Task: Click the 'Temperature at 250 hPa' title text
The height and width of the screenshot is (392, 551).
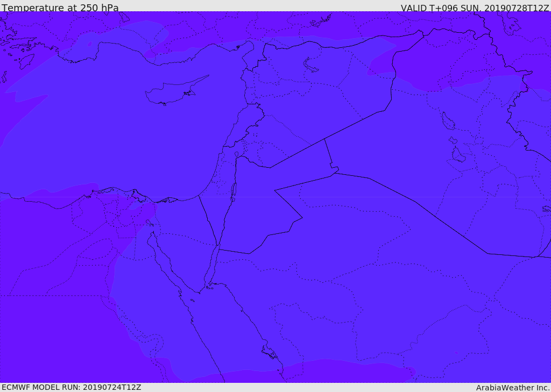Action: pos(60,8)
